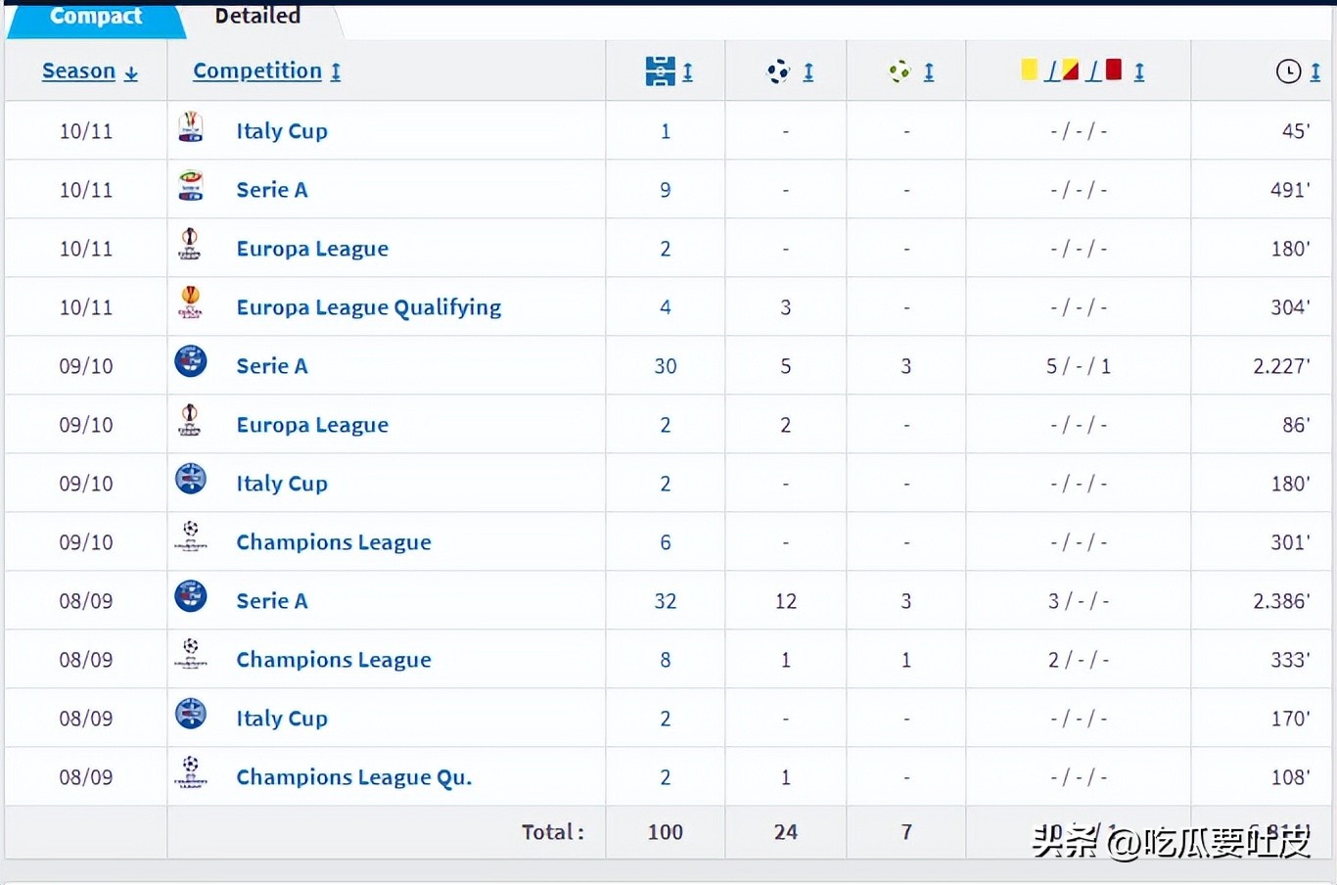Click the 10/11 Serie A league logo
1337x885 pixels.
pyautogui.click(x=191, y=186)
